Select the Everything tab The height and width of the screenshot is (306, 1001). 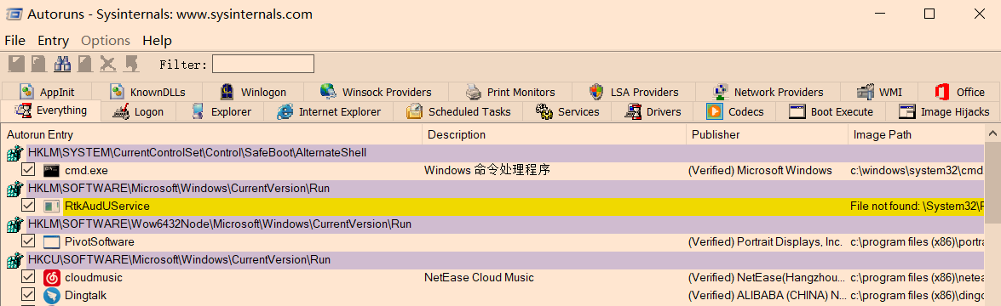point(51,110)
